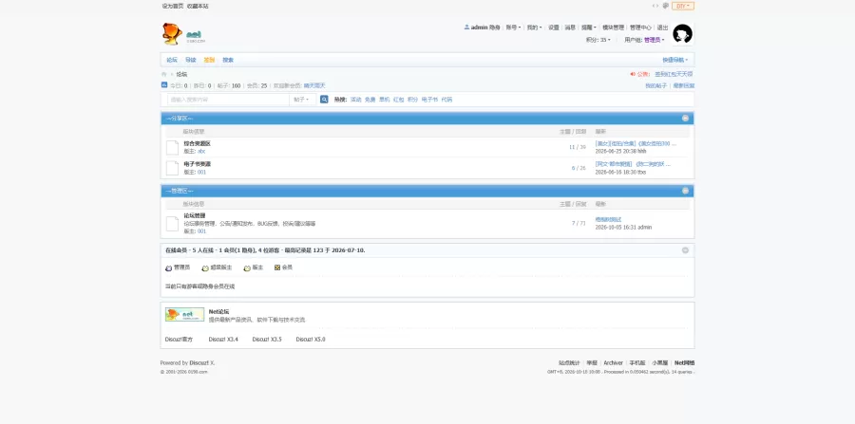Collapse the 管理区 category section
Viewport: 855px width, 424px height.
coord(685,191)
